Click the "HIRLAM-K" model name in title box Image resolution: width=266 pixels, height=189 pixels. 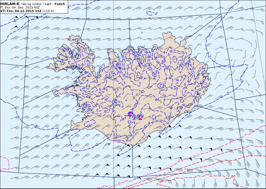point(10,4)
